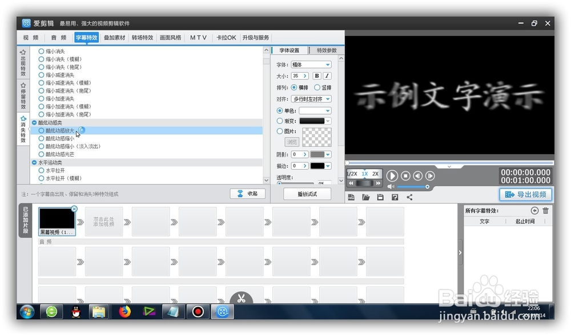Toggle bold font style
This screenshot has height=336, width=571.
317,76
